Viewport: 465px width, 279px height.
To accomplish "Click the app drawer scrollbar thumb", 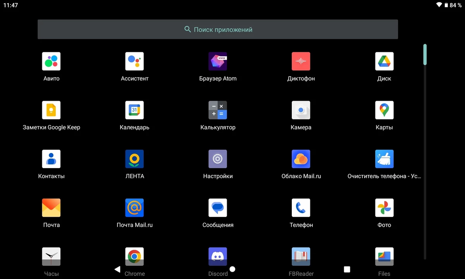I will click(x=425, y=55).
